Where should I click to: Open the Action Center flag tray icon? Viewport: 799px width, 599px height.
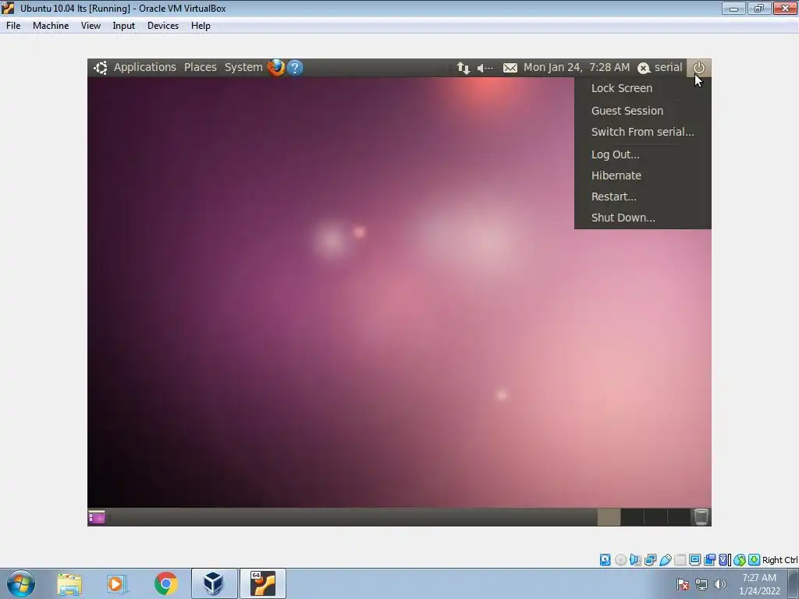tap(683, 584)
